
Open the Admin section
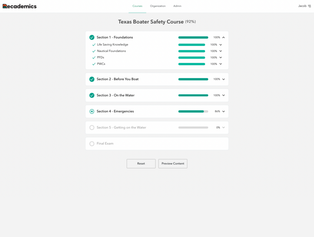coord(177,6)
